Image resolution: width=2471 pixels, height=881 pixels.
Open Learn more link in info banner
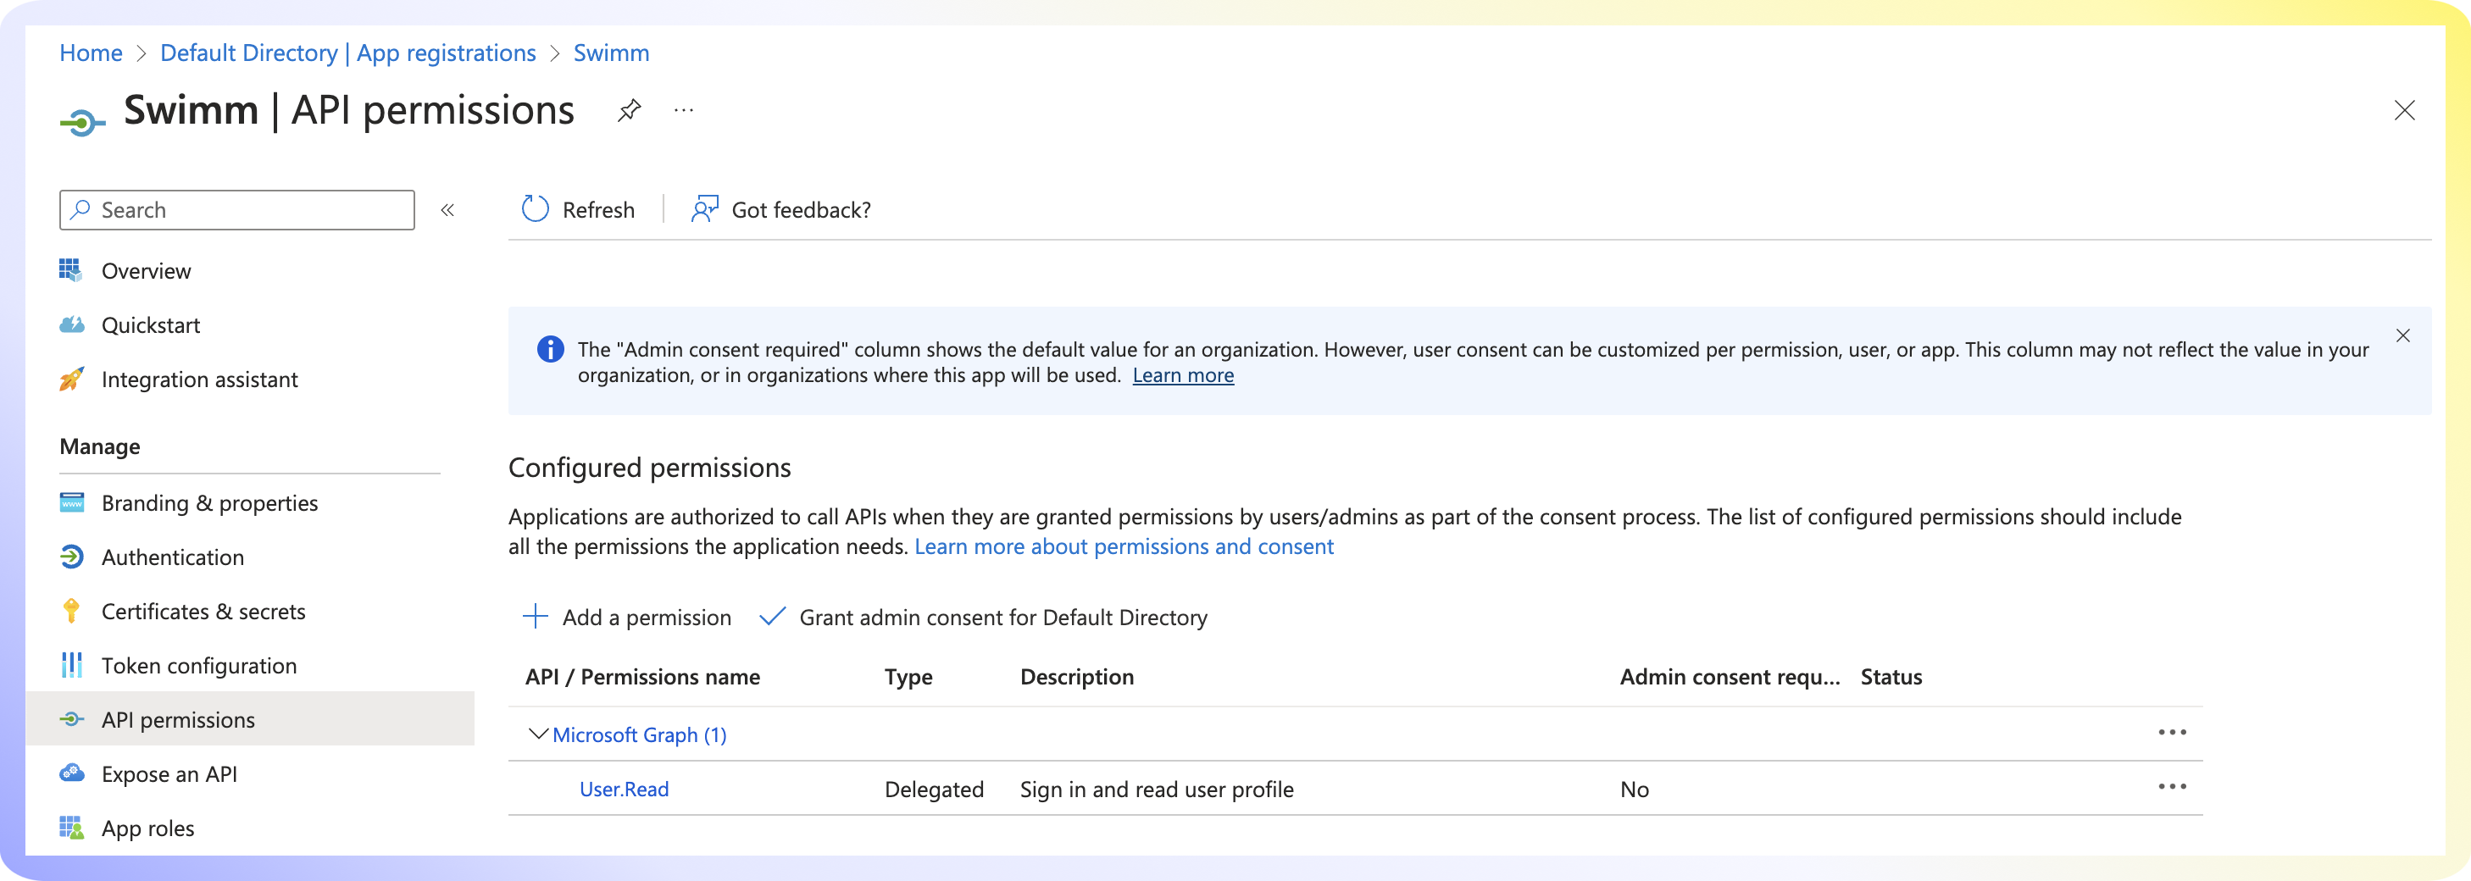tap(1183, 376)
